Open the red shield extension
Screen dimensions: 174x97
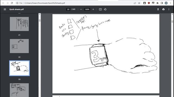149,3
